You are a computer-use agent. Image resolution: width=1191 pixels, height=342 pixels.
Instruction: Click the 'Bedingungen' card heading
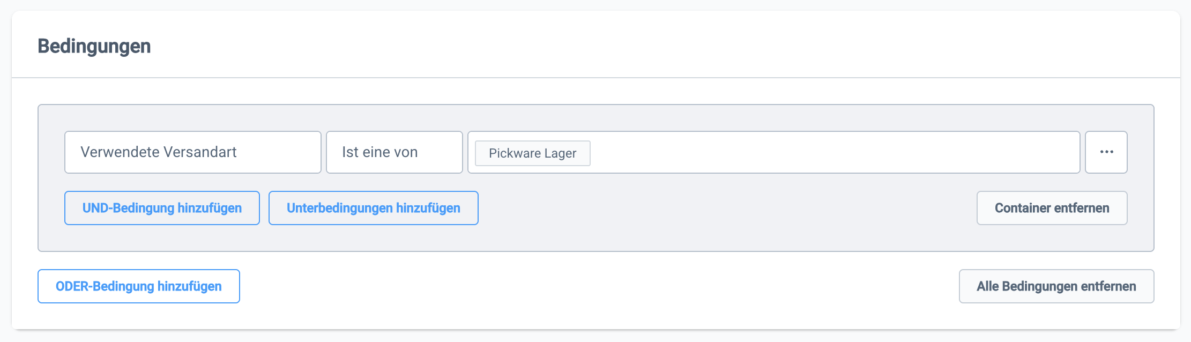pyautogui.click(x=94, y=46)
